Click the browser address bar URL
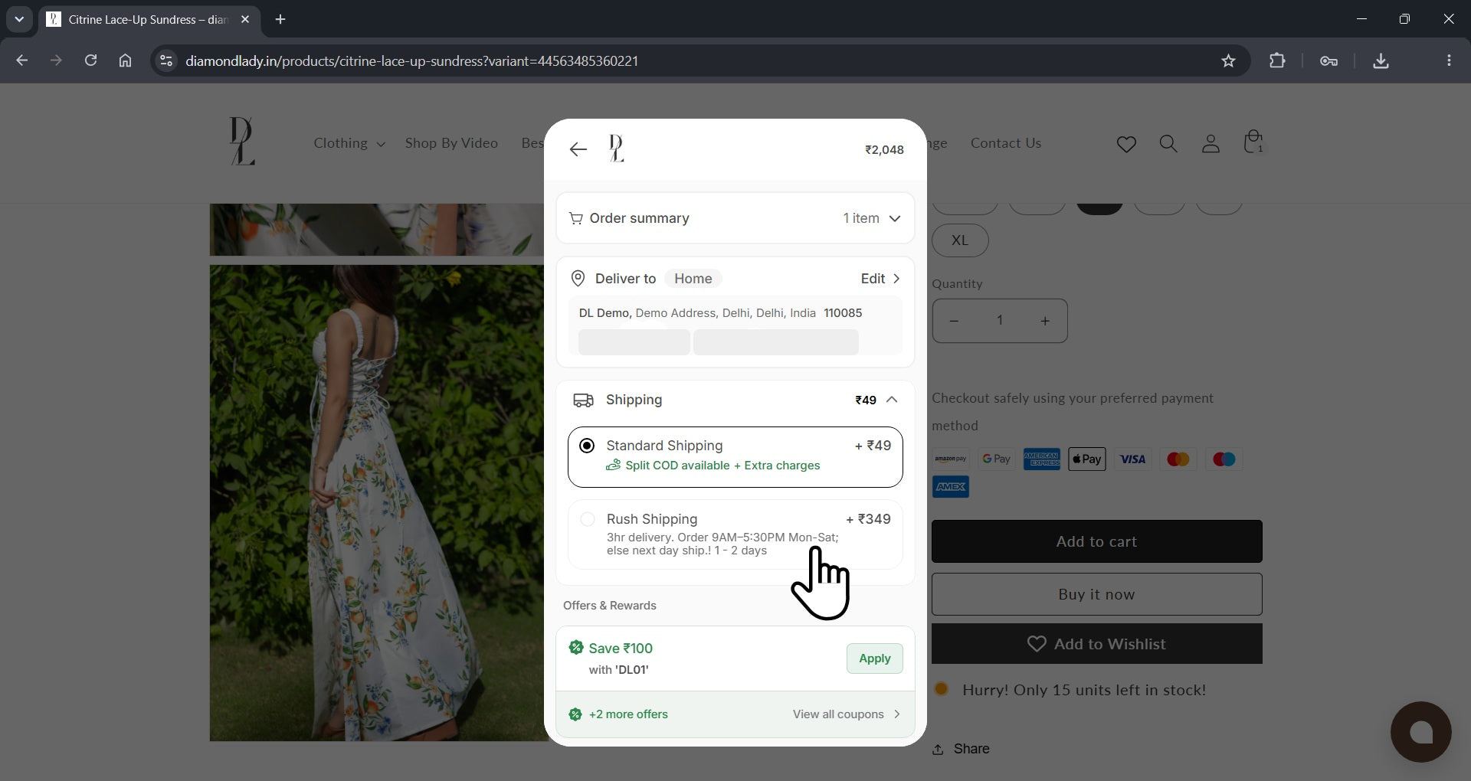The height and width of the screenshot is (781, 1471). [x=411, y=60]
